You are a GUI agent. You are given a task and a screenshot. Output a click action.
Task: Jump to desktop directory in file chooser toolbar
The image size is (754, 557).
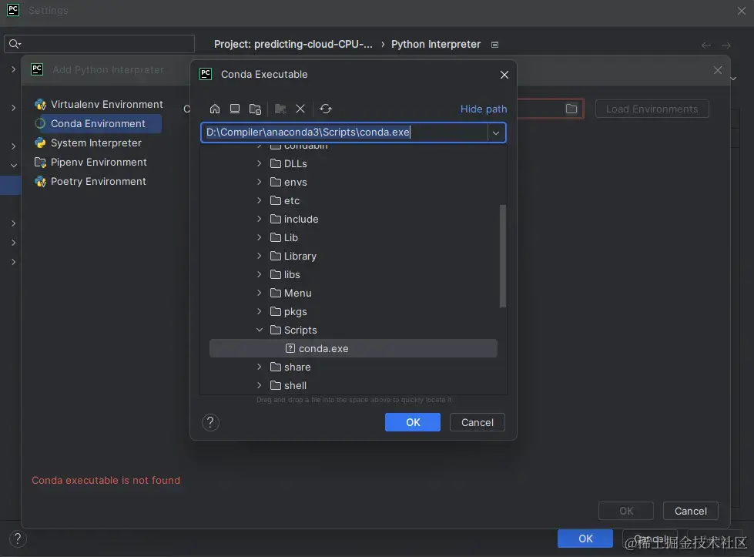[235, 109]
